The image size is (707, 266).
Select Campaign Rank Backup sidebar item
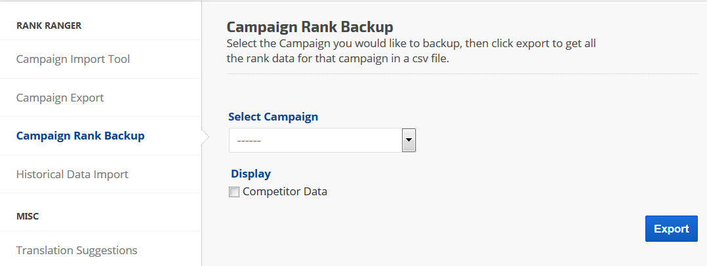80,136
